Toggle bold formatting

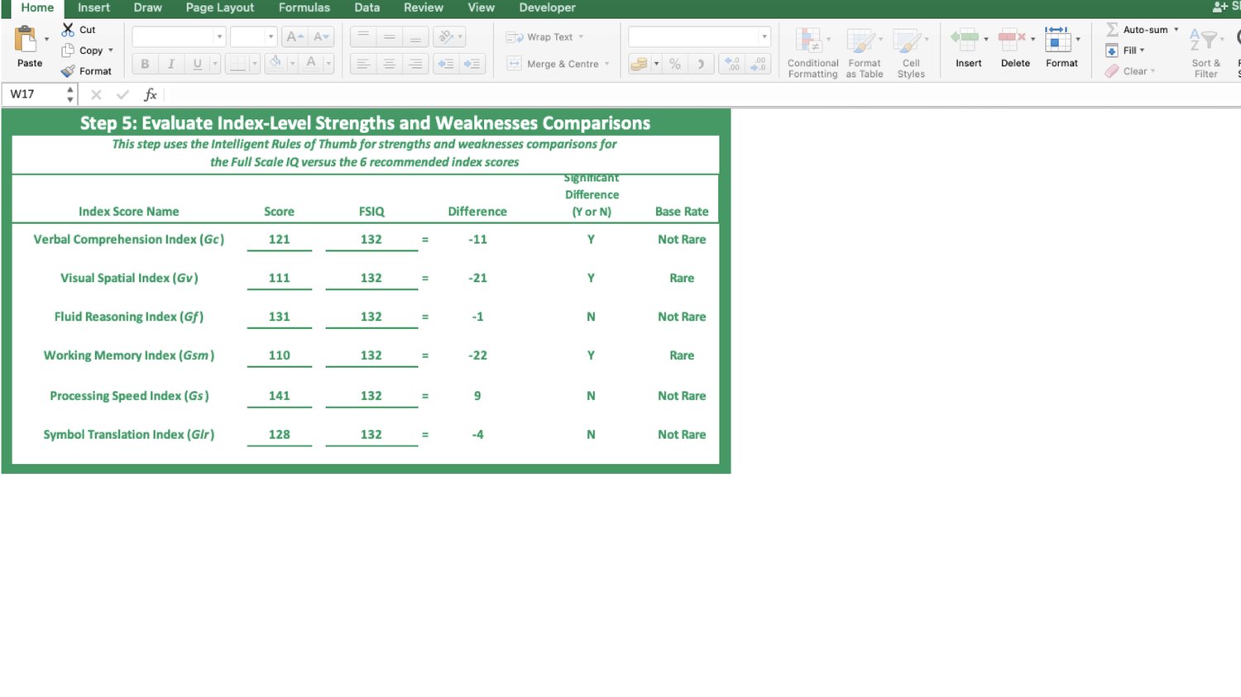[145, 64]
